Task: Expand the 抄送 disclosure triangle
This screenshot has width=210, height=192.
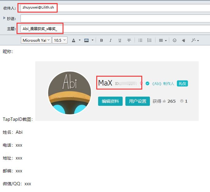Action: coord(4,18)
